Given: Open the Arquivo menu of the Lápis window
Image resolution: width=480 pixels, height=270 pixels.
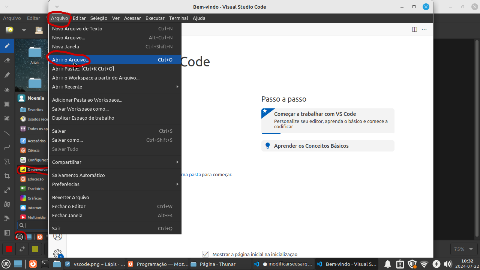Looking at the screenshot, I should pos(12,18).
